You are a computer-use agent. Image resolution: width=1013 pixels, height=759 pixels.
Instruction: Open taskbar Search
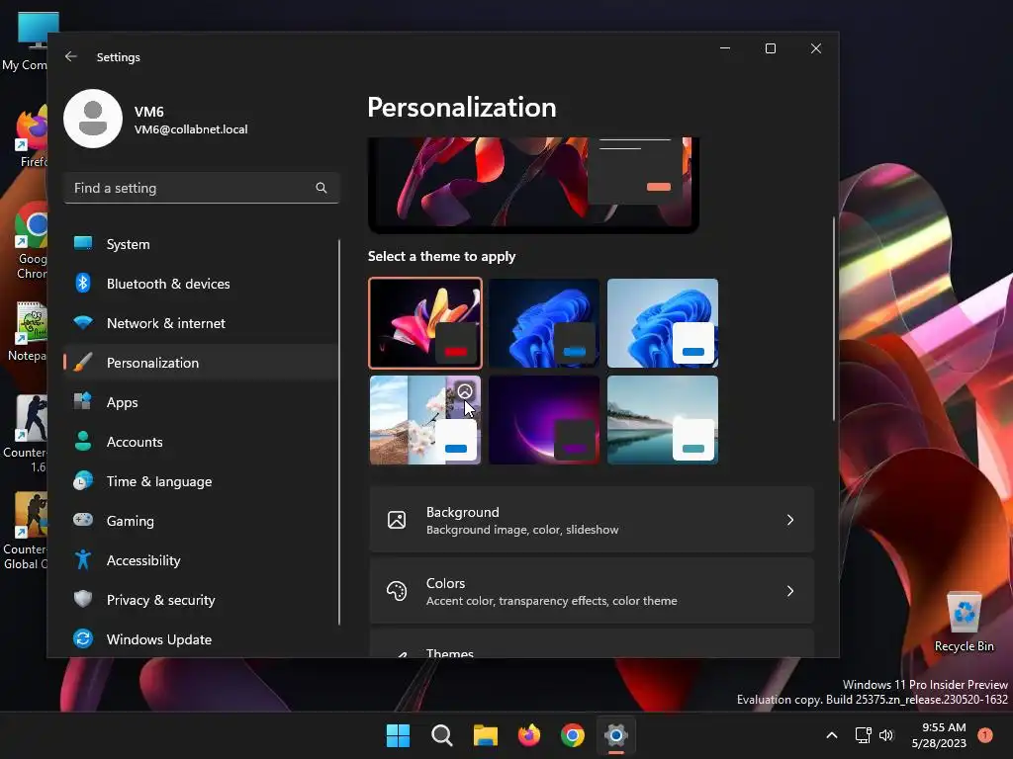point(442,735)
